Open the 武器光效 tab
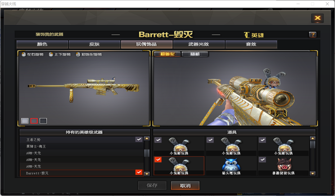 click(x=199, y=44)
